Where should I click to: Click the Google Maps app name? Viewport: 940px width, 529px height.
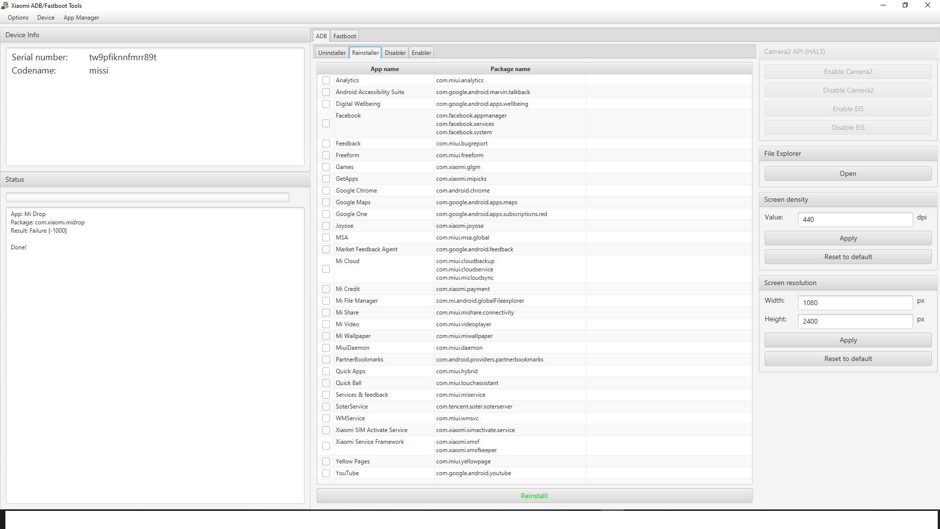353,202
